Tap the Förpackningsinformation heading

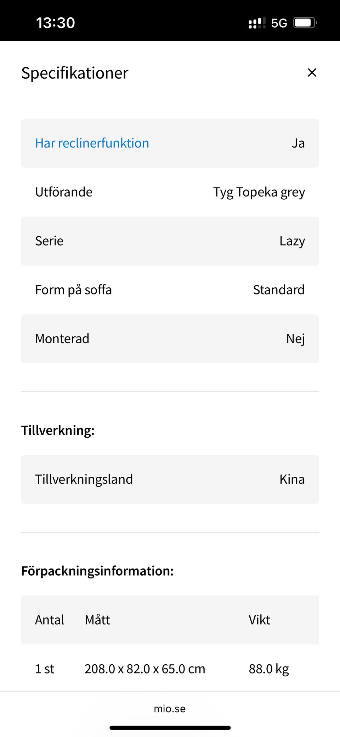point(97,571)
